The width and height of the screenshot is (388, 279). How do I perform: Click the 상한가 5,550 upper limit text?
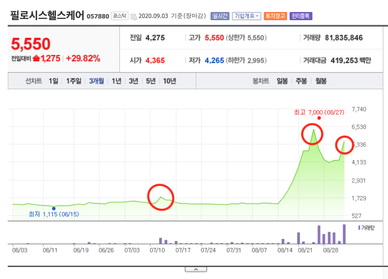point(246,38)
